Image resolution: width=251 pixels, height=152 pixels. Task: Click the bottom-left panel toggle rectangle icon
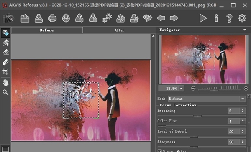click(5, 149)
